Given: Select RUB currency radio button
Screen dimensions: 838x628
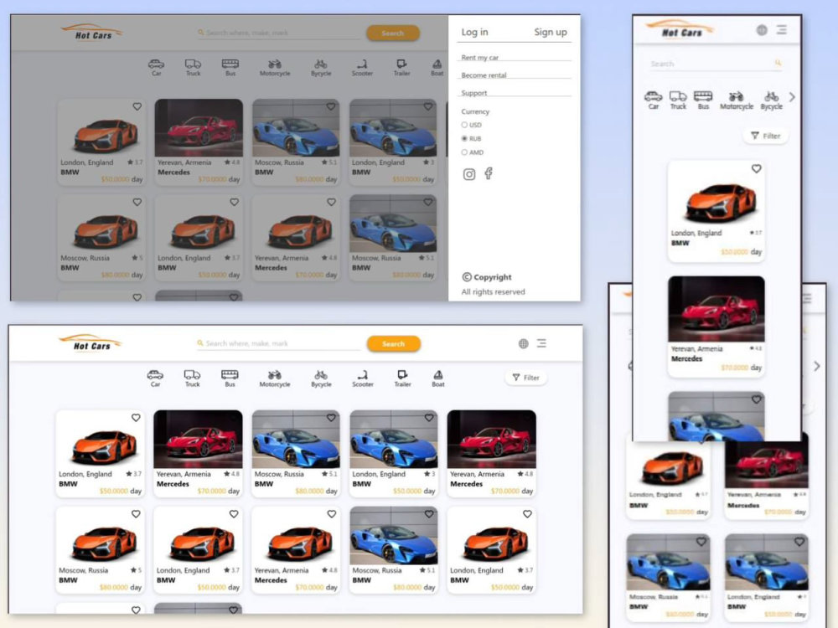Looking at the screenshot, I should 464,138.
